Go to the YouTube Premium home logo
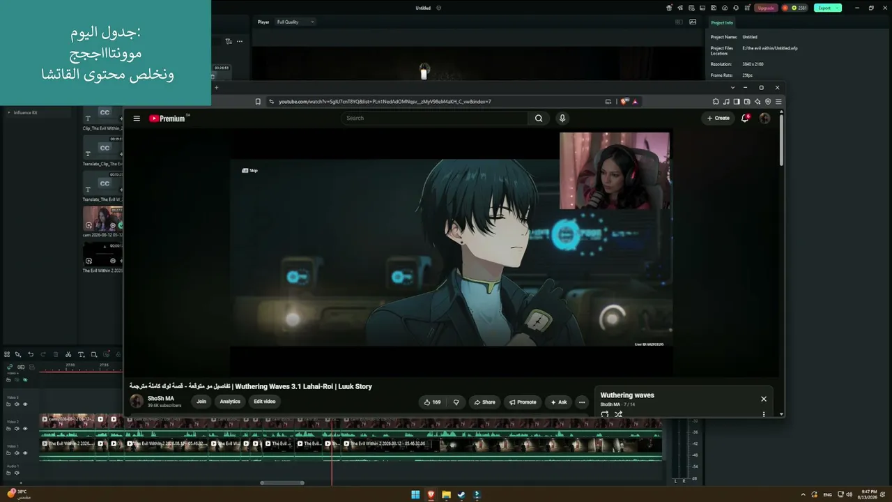892x502 pixels. [169, 119]
